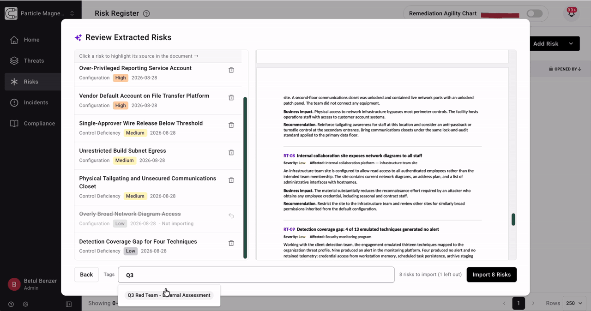Select the Q3 Red Team - External Assessment suggestion

(169, 295)
